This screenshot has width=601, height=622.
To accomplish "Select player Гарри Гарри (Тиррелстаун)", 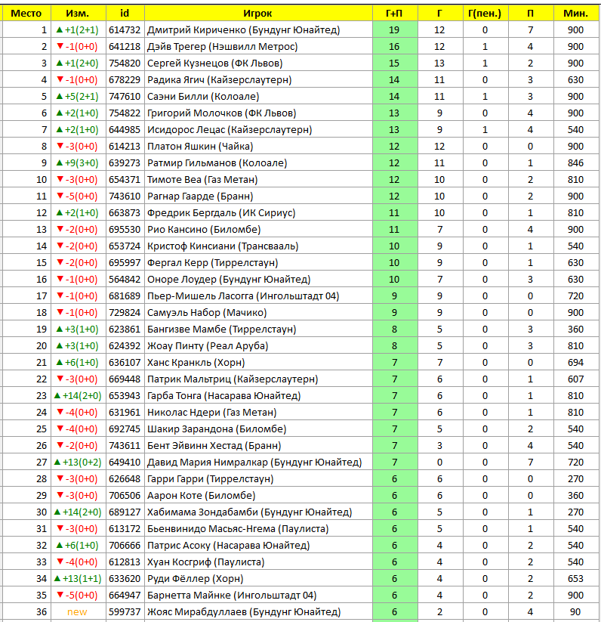I will pos(211,480).
